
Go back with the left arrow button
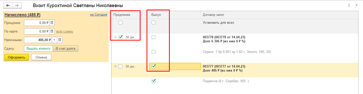point(8,5)
